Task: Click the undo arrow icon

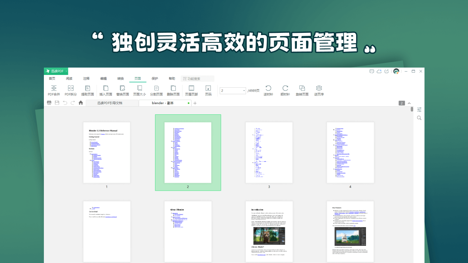Action: click(64, 103)
